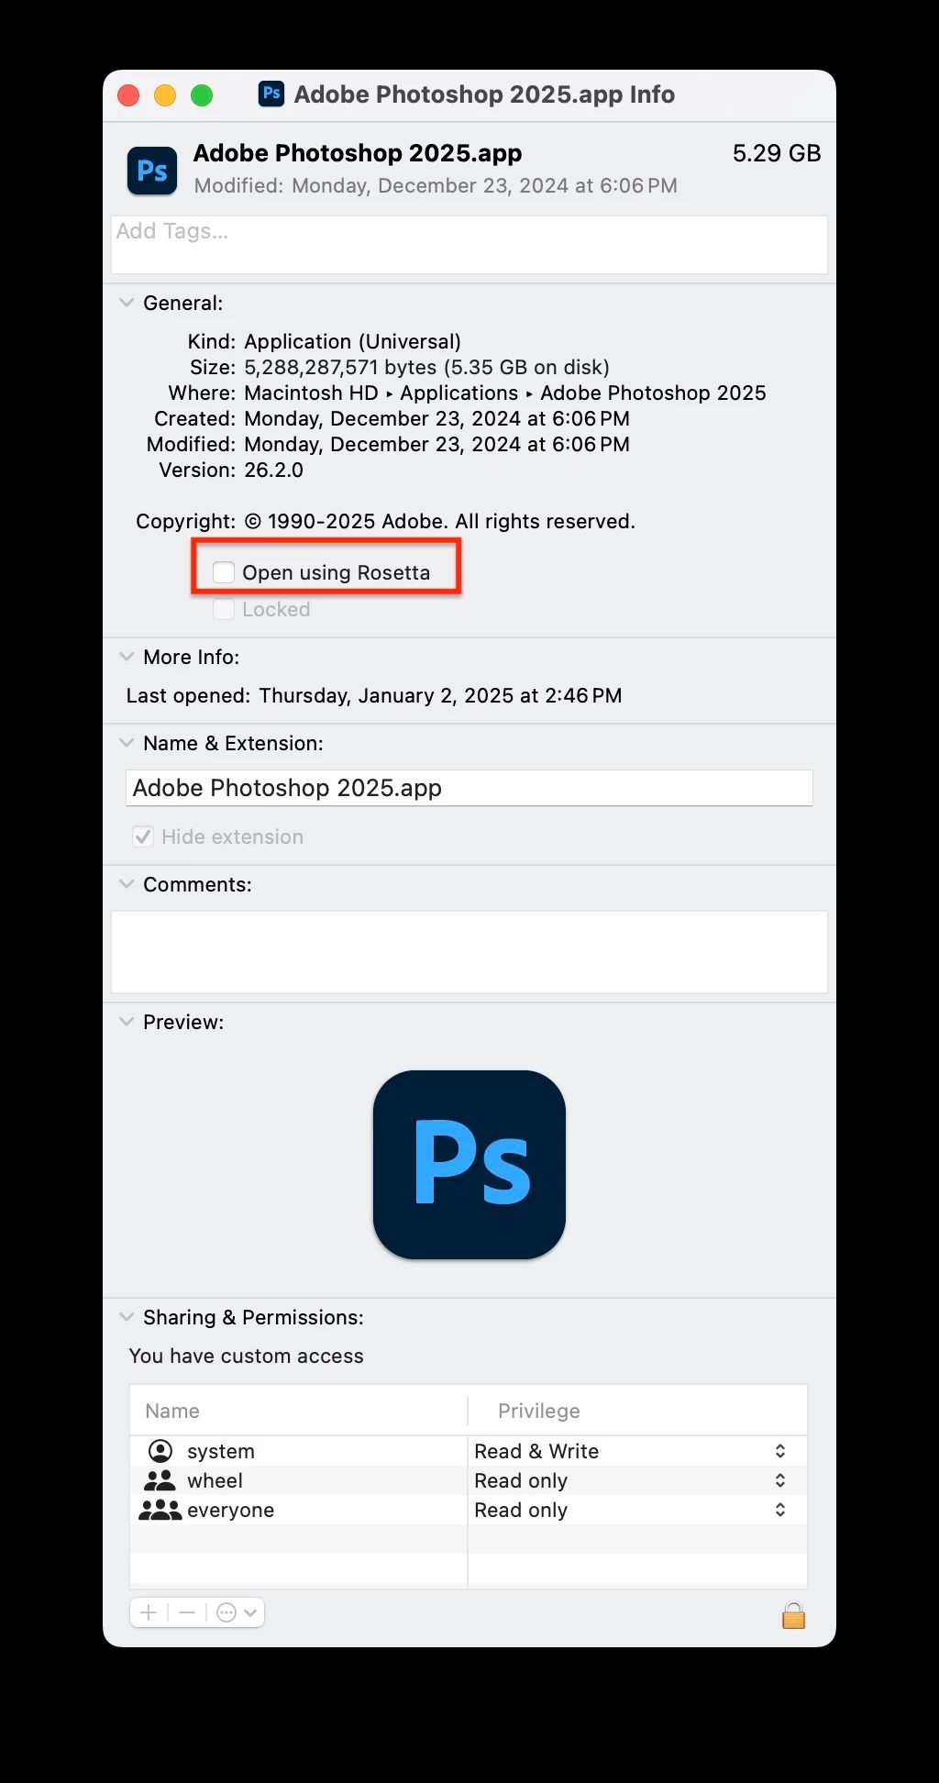
Task: Close the Info window with red button
Action: click(128, 95)
